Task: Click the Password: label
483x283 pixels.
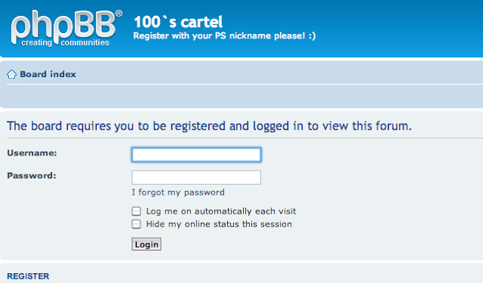Action: pyautogui.click(x=32, y=176)
